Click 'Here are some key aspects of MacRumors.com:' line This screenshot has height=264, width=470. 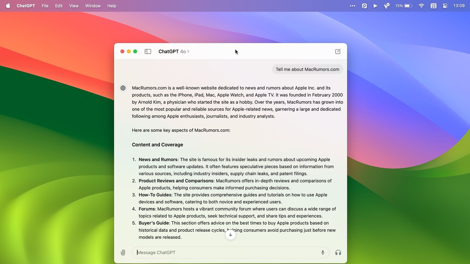(181, 130)
